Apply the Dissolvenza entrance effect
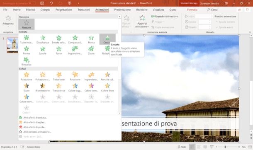253x150 pixels. click(x=43, y=39)
